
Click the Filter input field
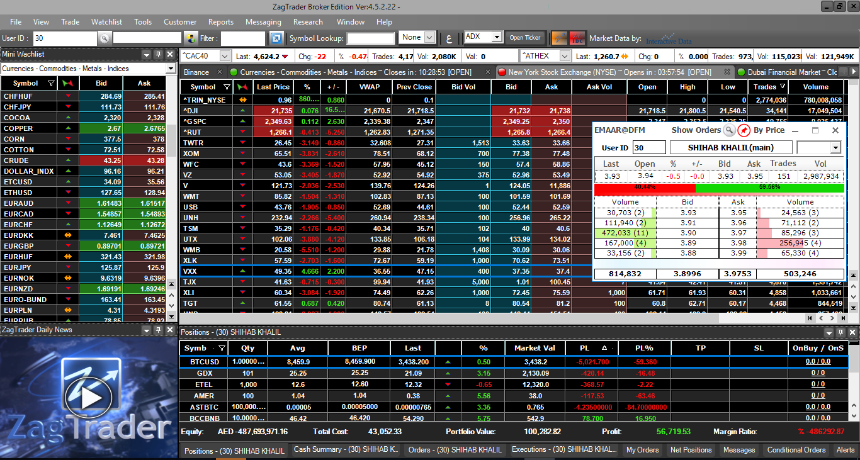point(242,38)
